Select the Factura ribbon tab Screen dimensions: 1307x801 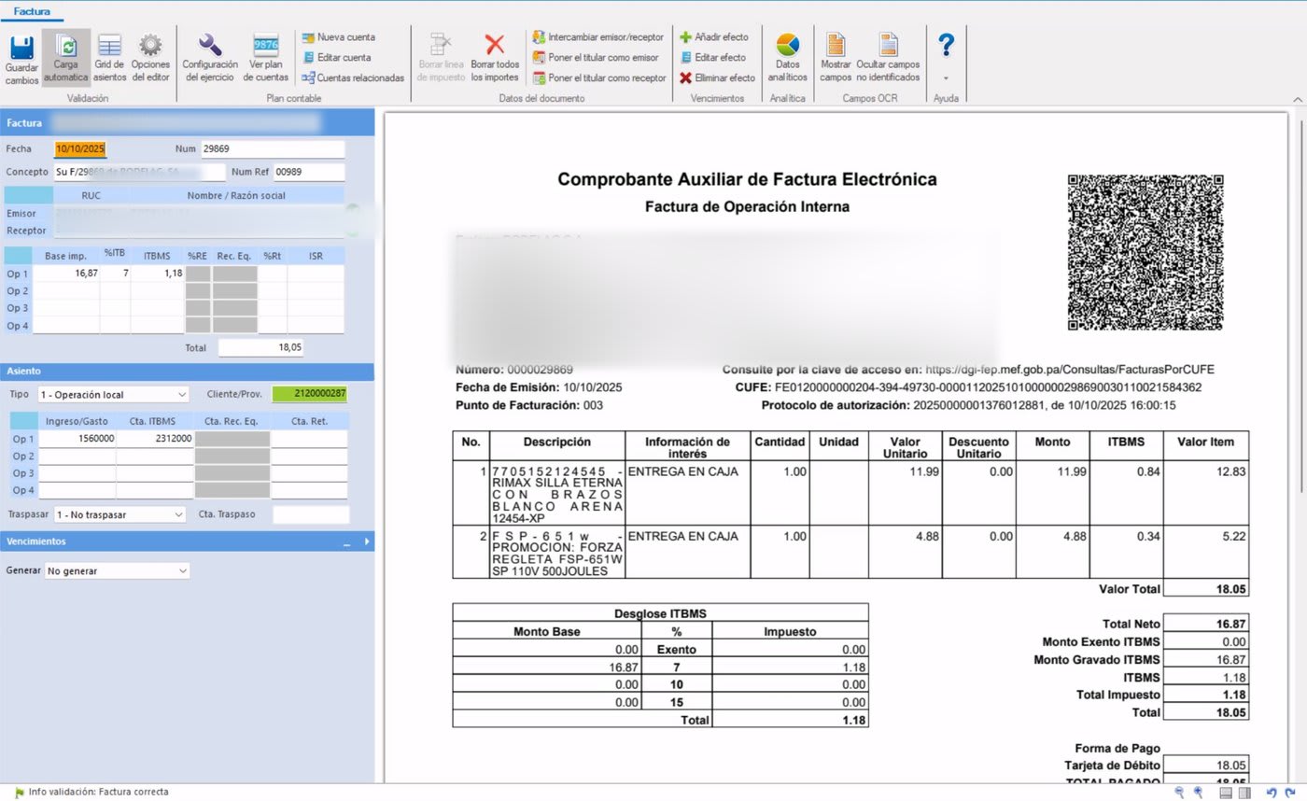(x=32, y=12)
